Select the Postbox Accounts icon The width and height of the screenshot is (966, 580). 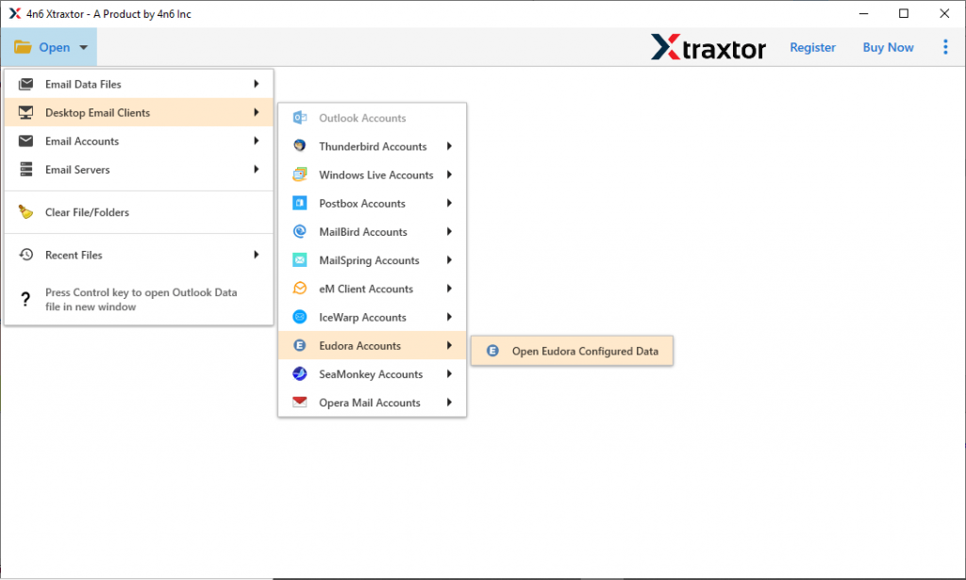(300, 203)
